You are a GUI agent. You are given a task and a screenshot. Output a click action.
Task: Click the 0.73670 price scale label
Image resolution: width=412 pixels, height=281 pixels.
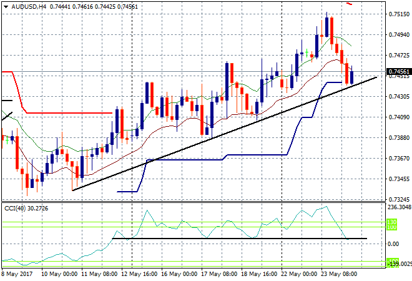pyautogui.click(x=399, y=158)
